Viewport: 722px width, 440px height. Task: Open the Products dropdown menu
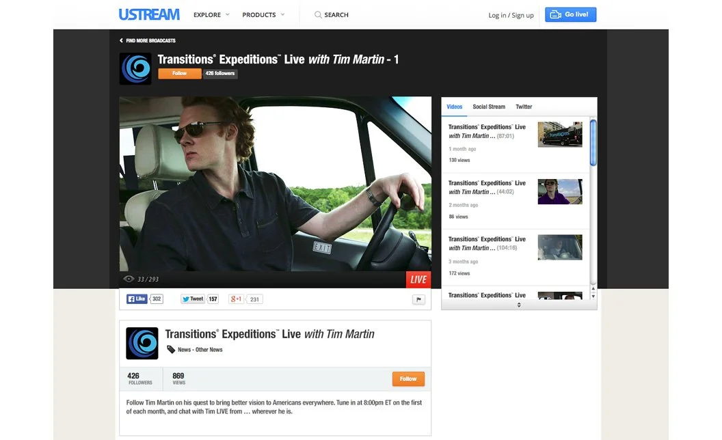pyautogui.click(x=263, y=15)
